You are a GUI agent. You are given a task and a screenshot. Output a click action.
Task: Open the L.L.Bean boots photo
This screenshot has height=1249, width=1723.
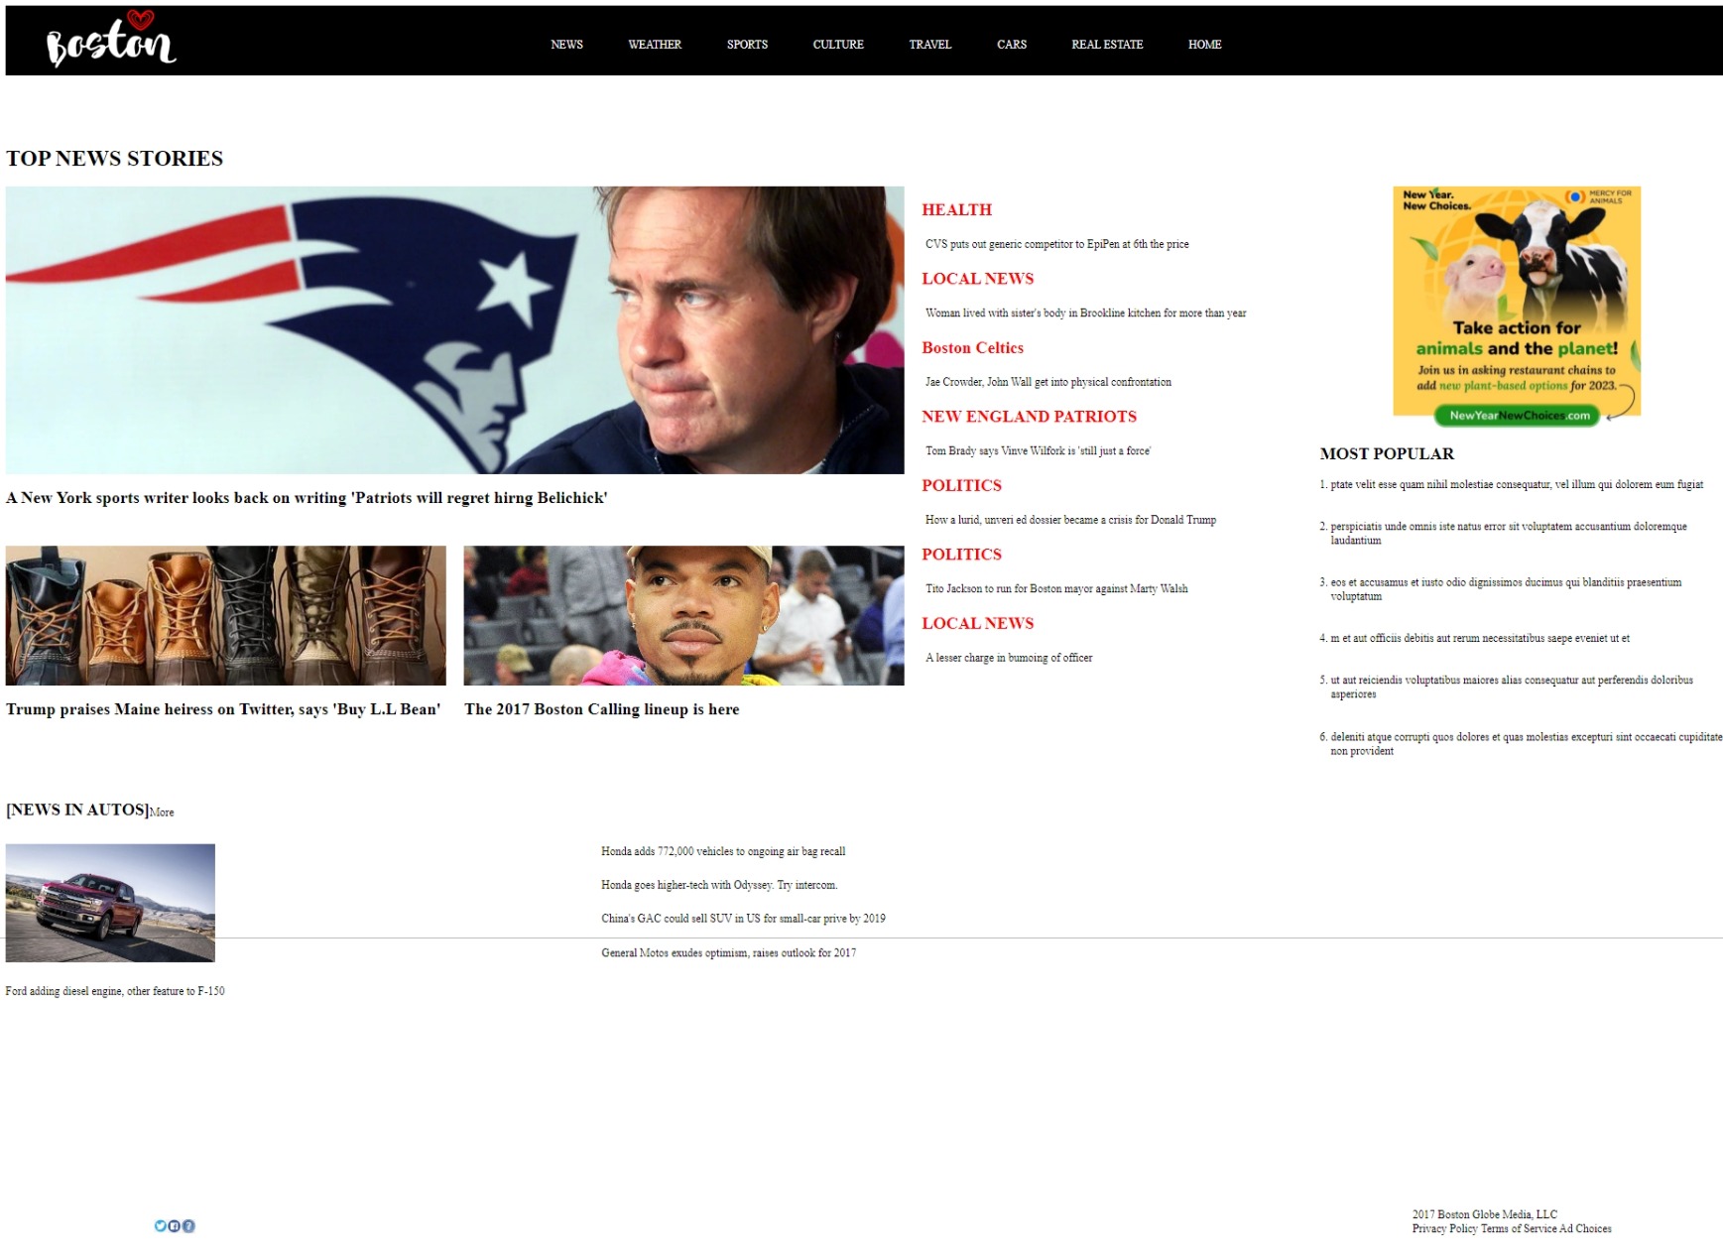tap(226, 615)
